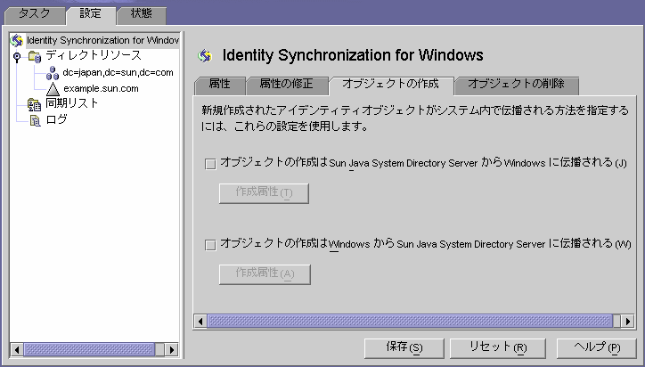Switch to the 設定 tab
Image resolution: width=645 pixels, height=367 pixels.
tap(91, 15)
